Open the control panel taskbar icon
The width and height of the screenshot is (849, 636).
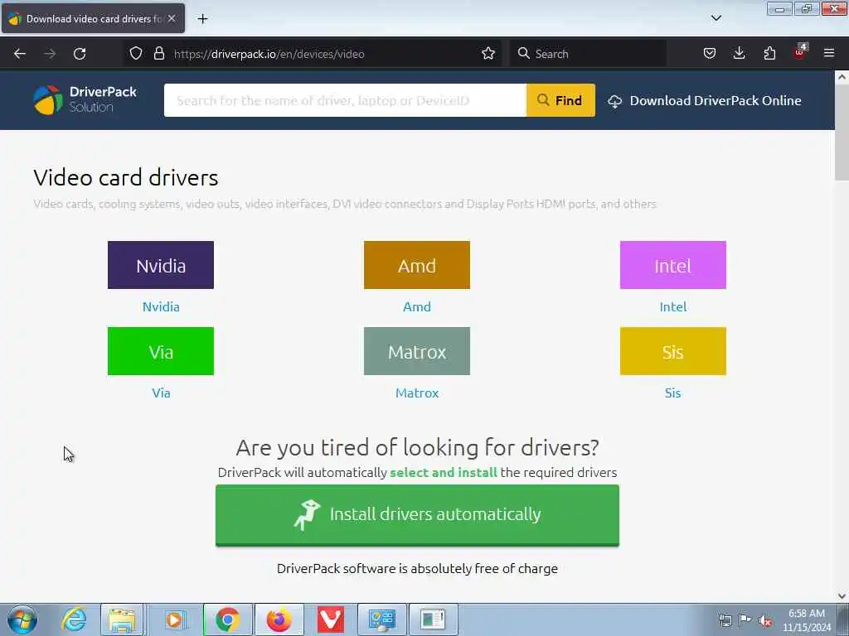[x=382, y=619]
